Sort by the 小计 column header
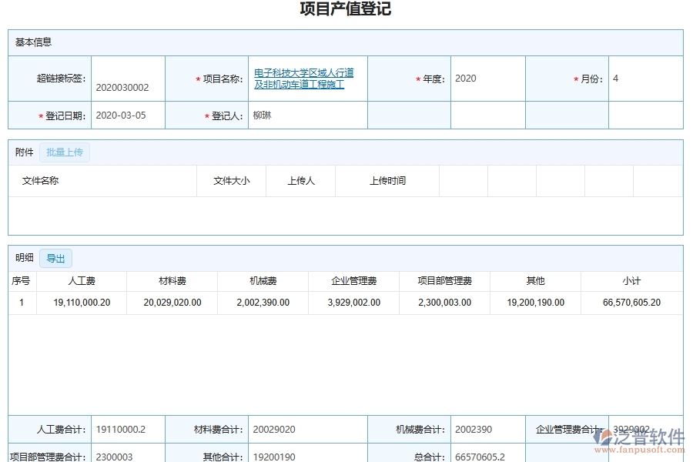The width and height of the screenshot is (693, 462). pos(631,280)
